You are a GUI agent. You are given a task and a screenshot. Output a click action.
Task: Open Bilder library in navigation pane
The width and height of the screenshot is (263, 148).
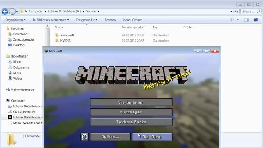pyautogui.click(x=17, y=62)
